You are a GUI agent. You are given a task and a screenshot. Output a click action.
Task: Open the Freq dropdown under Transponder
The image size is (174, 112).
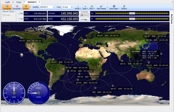click(x=85, y=19)
